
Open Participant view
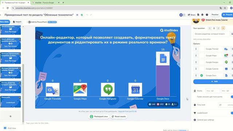99,116
